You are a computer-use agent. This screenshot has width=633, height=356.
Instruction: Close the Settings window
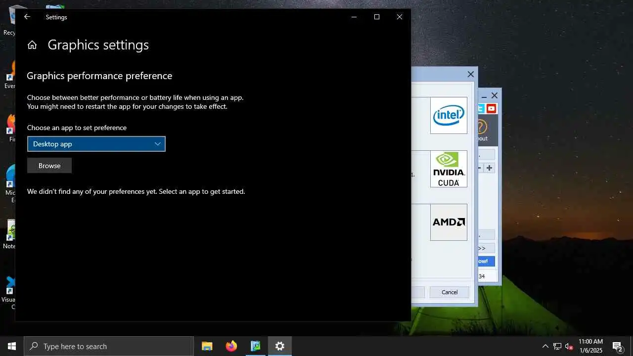[400, 17]
